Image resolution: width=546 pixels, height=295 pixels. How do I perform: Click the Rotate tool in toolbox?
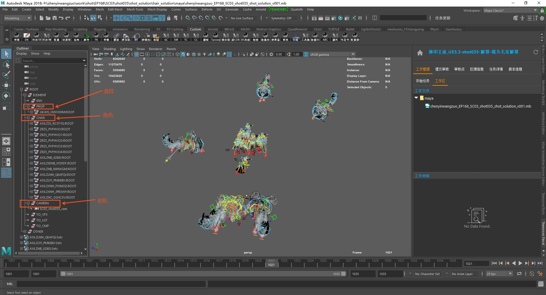(6, 96)
